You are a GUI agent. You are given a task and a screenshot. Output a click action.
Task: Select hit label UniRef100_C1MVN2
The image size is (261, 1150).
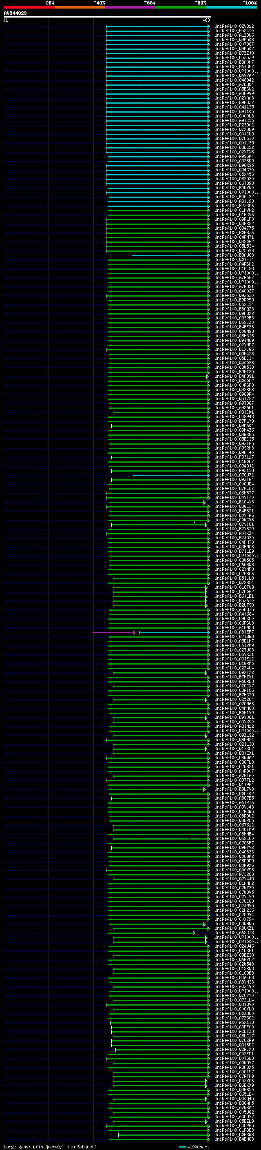(x=234, y=210)
